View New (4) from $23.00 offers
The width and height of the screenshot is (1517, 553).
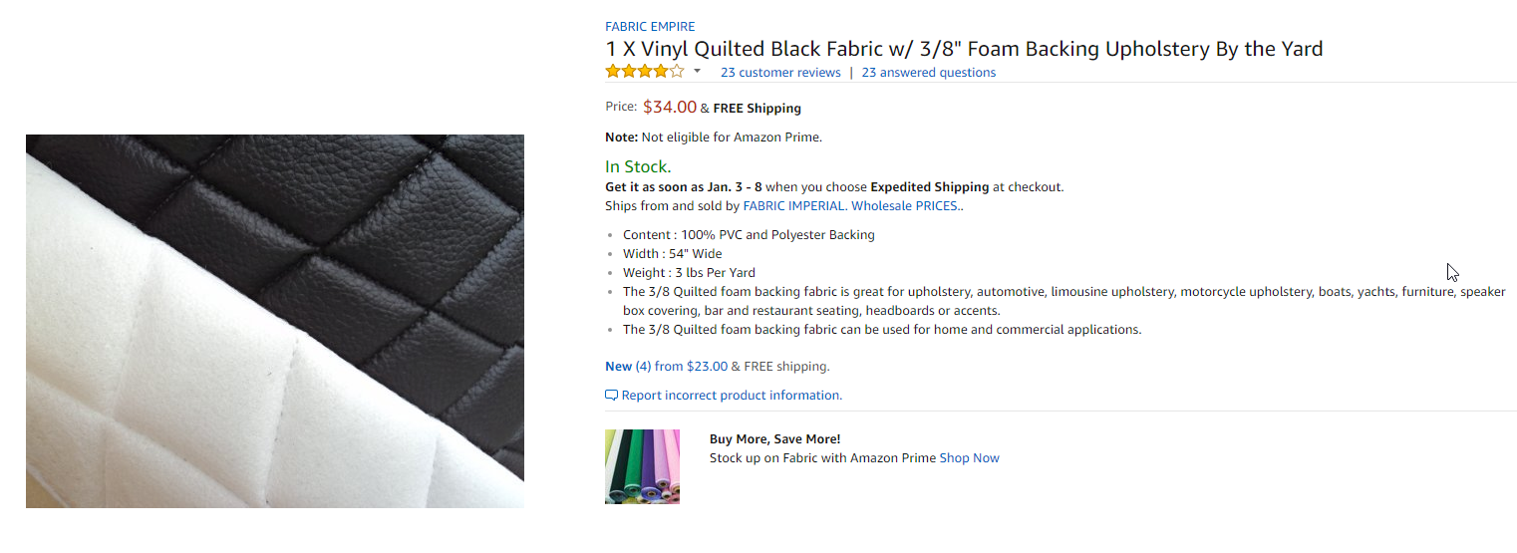(x=666, y=367)
